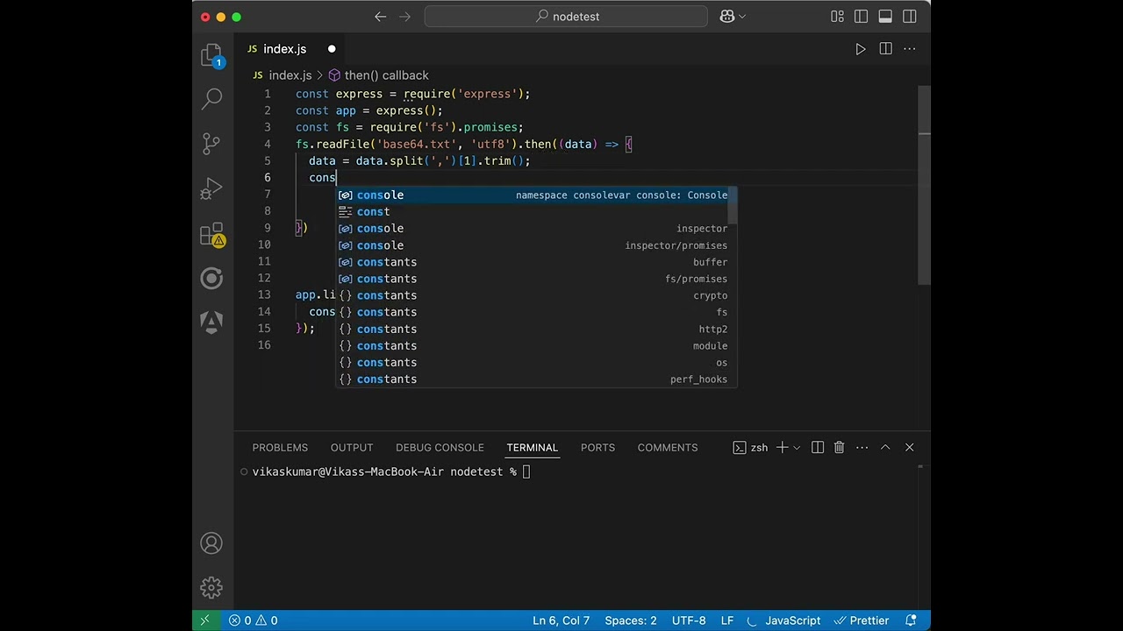Change end of line LF
This screenshot has height=631, width=1123.
727,620
